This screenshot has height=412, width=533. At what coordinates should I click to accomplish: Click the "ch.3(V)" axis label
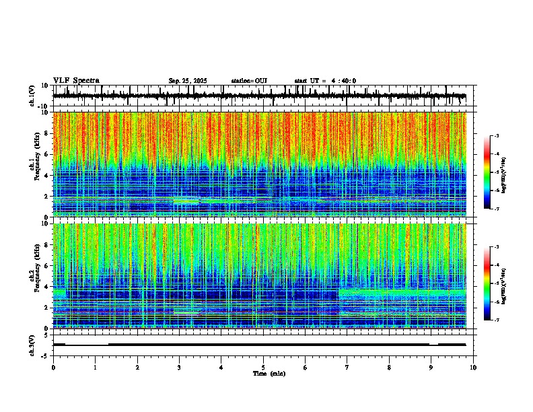[32, 345]
